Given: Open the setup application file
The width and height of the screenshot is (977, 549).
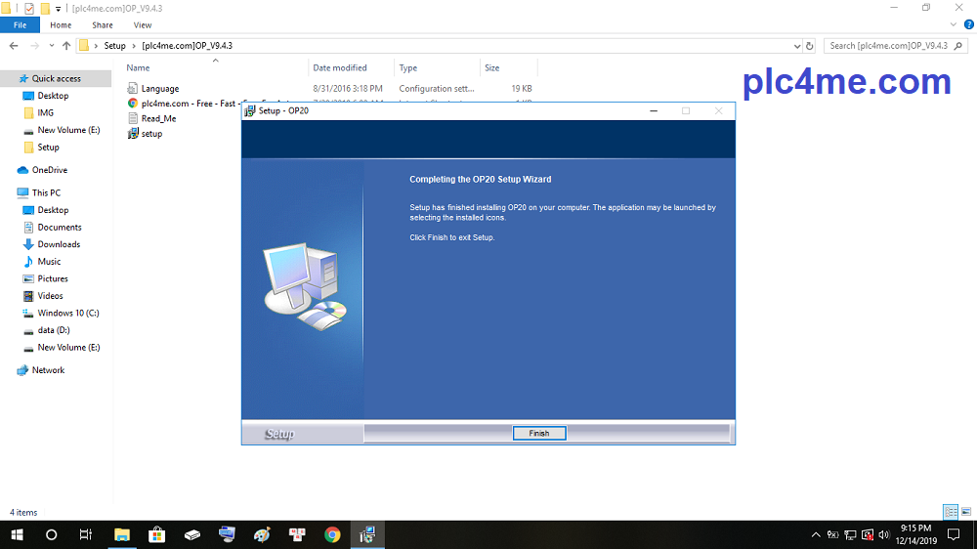Looking at the screenshot, I should point(151,134).
